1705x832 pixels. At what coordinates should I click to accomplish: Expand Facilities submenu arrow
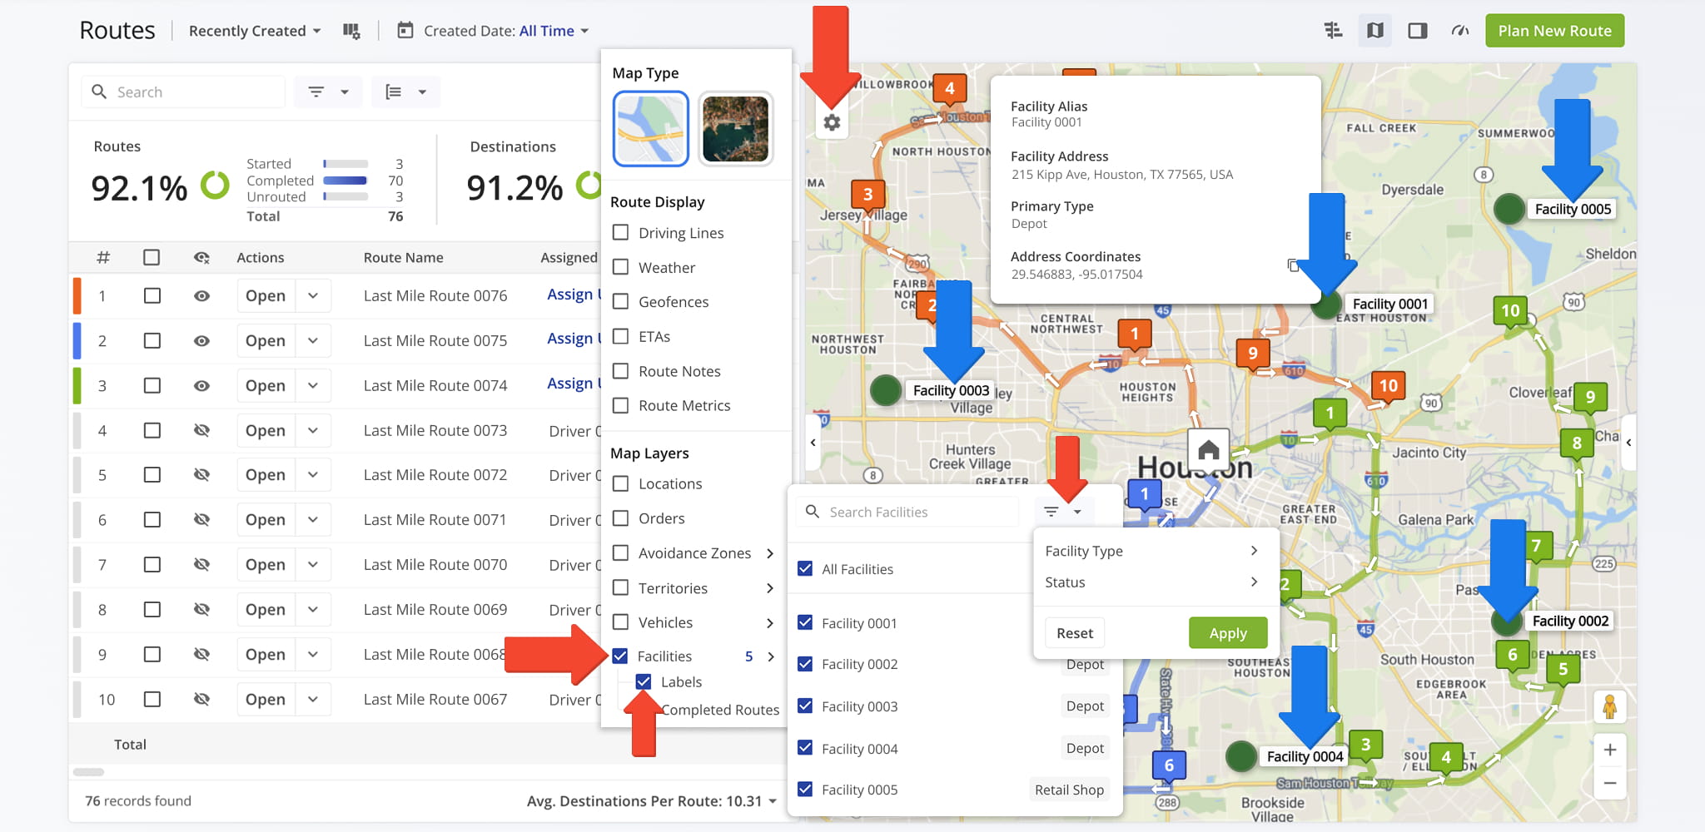(771, 656)
